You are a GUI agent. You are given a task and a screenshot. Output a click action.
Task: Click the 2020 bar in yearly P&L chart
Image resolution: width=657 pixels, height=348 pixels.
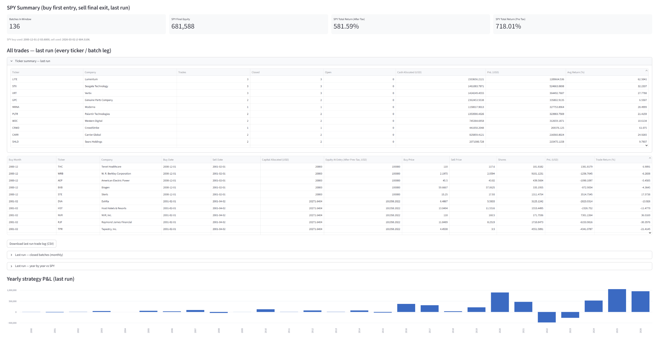pyautogui.click(x=500, y=302)
